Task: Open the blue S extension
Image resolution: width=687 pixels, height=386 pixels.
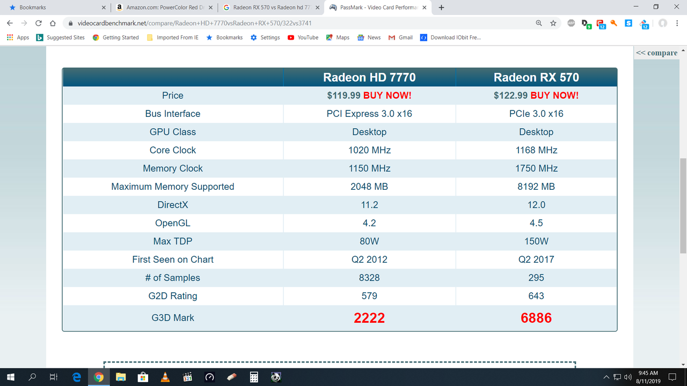Action: [x=628, y=23]
